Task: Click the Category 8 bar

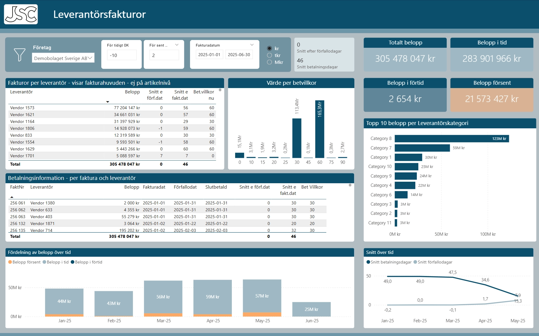Action: coord(451,138)
